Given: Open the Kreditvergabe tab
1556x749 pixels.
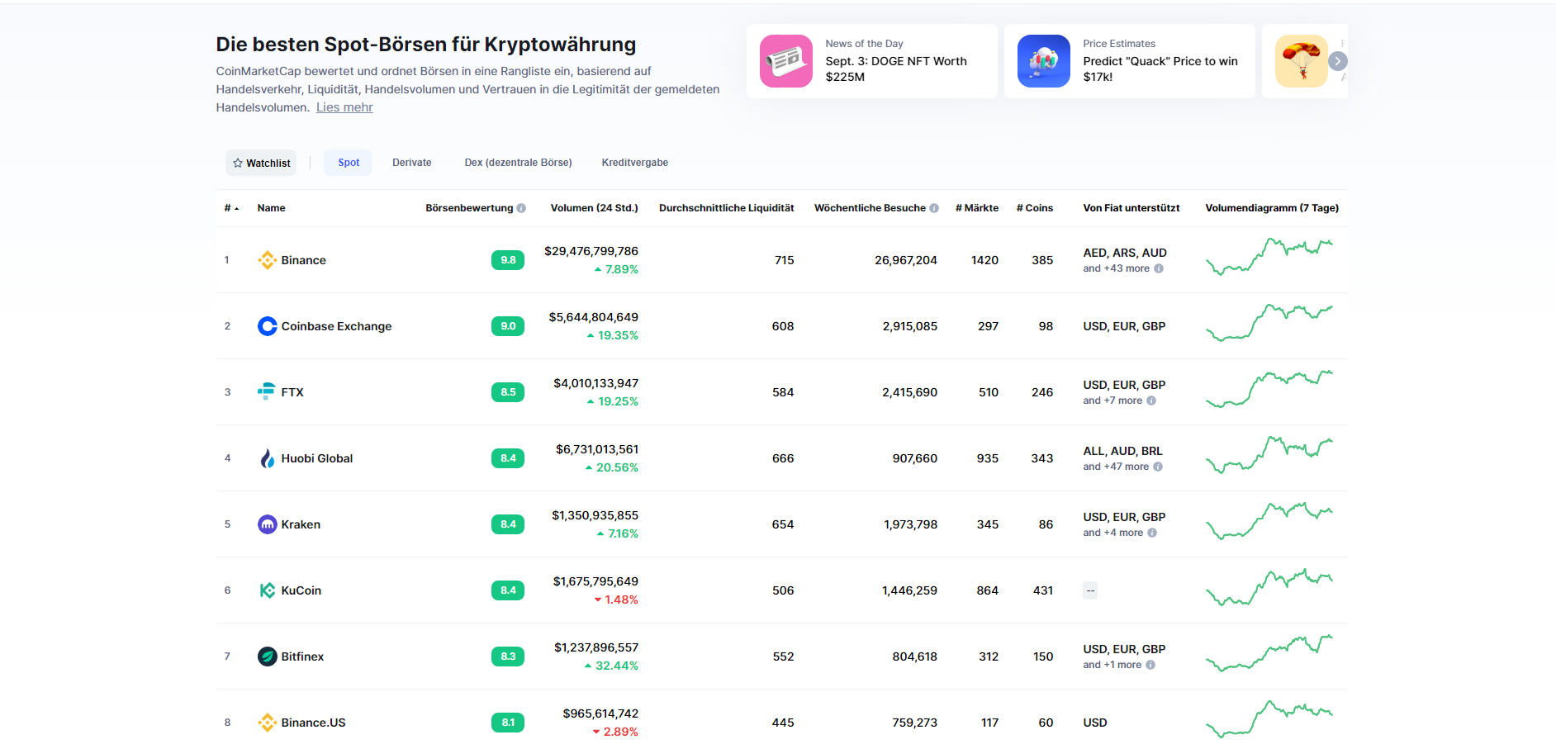Looking at the screenshot, I should click(x=635, y=163).
